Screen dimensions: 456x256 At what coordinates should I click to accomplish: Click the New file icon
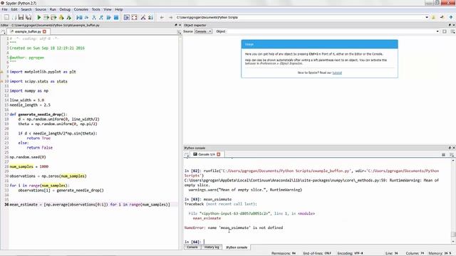pyautogui.click(x=6, y=17)
